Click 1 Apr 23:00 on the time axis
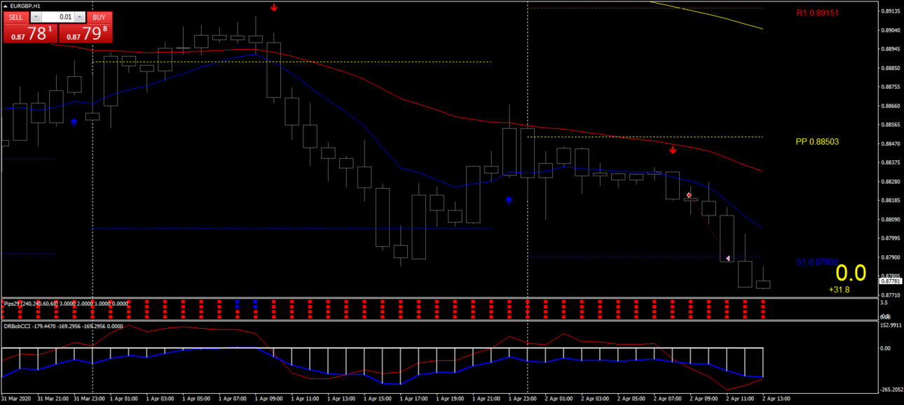Viewport: 904px width, 405px height. click(523, 399)
